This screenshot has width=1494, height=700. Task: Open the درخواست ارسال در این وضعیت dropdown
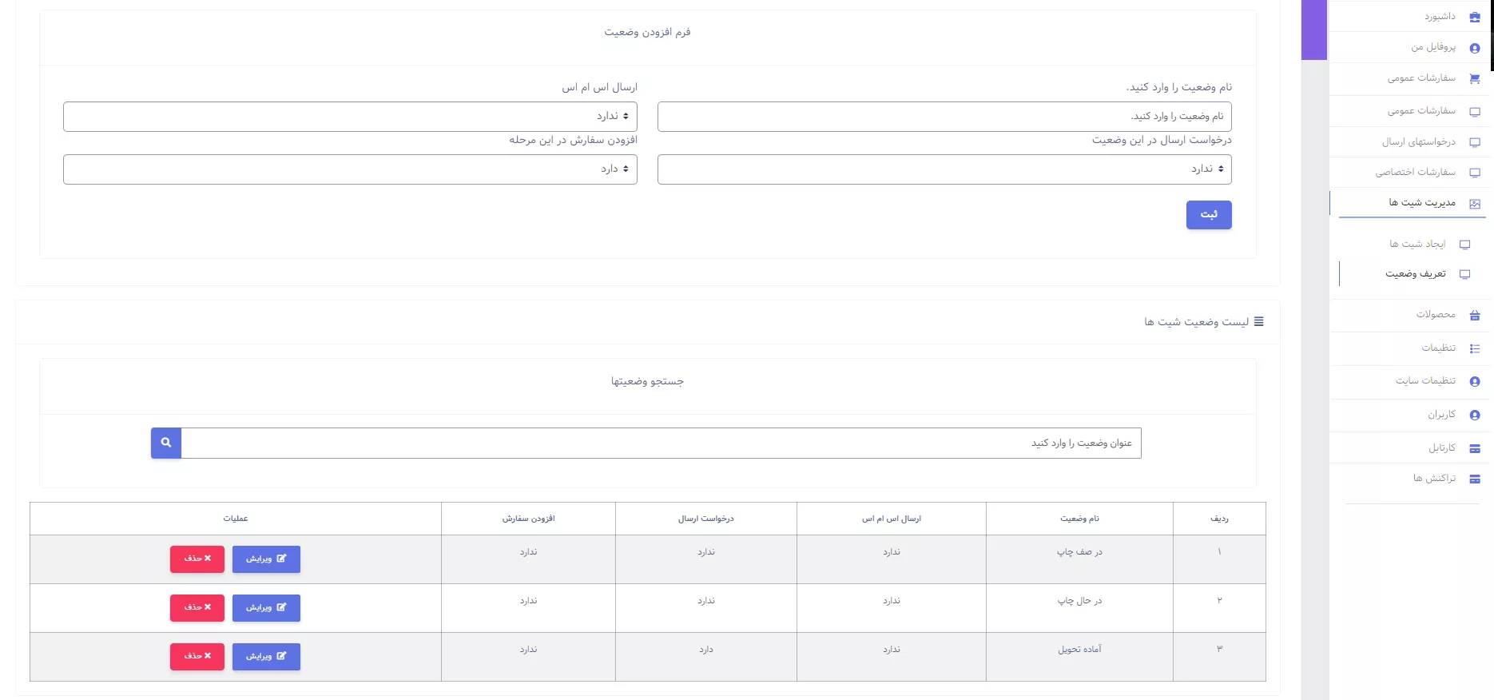(944, 169)
